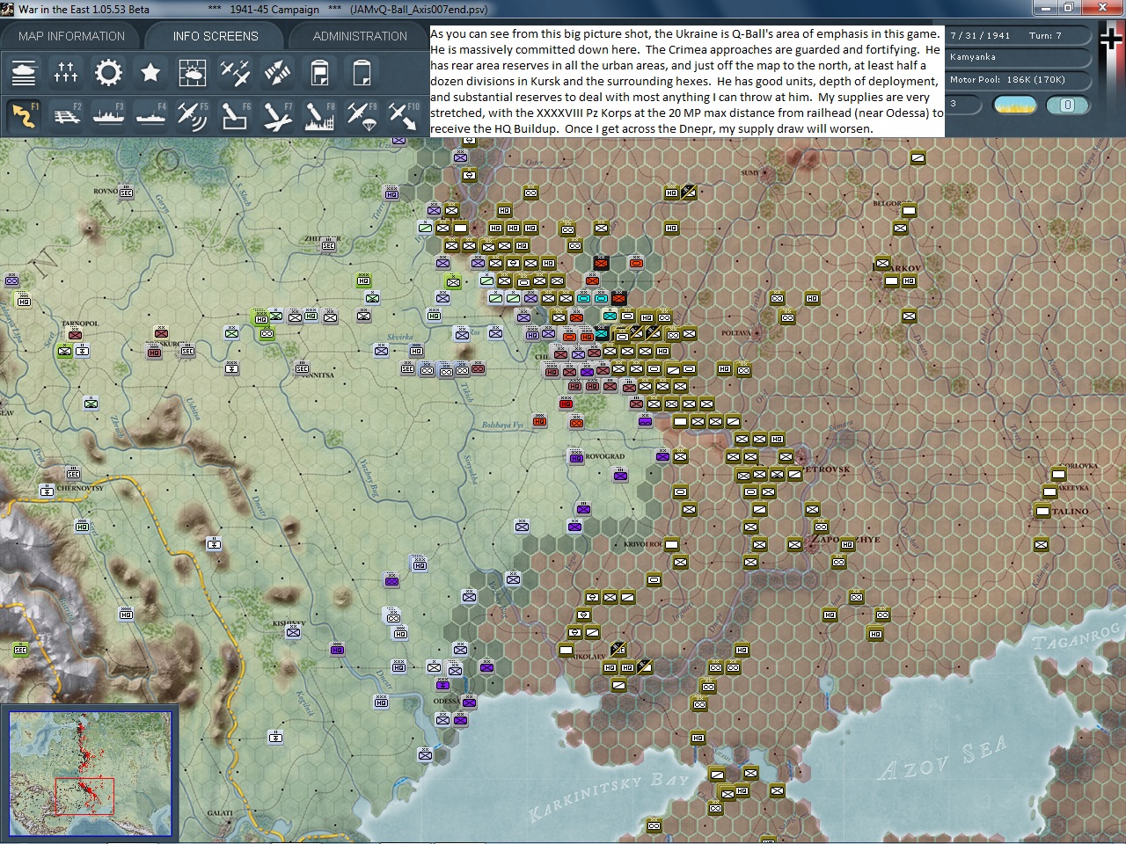The height and width of the screenshot is (844, 1126).
Task: Open the Air Doctrine three-planes icon
Action: coord(235,72)
